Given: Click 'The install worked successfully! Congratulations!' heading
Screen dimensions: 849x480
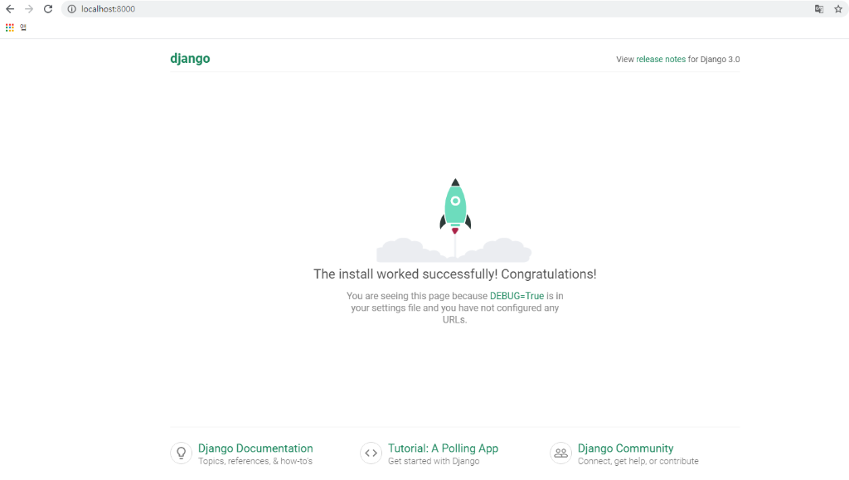Looking at the screenshot, I should point(455,274).
